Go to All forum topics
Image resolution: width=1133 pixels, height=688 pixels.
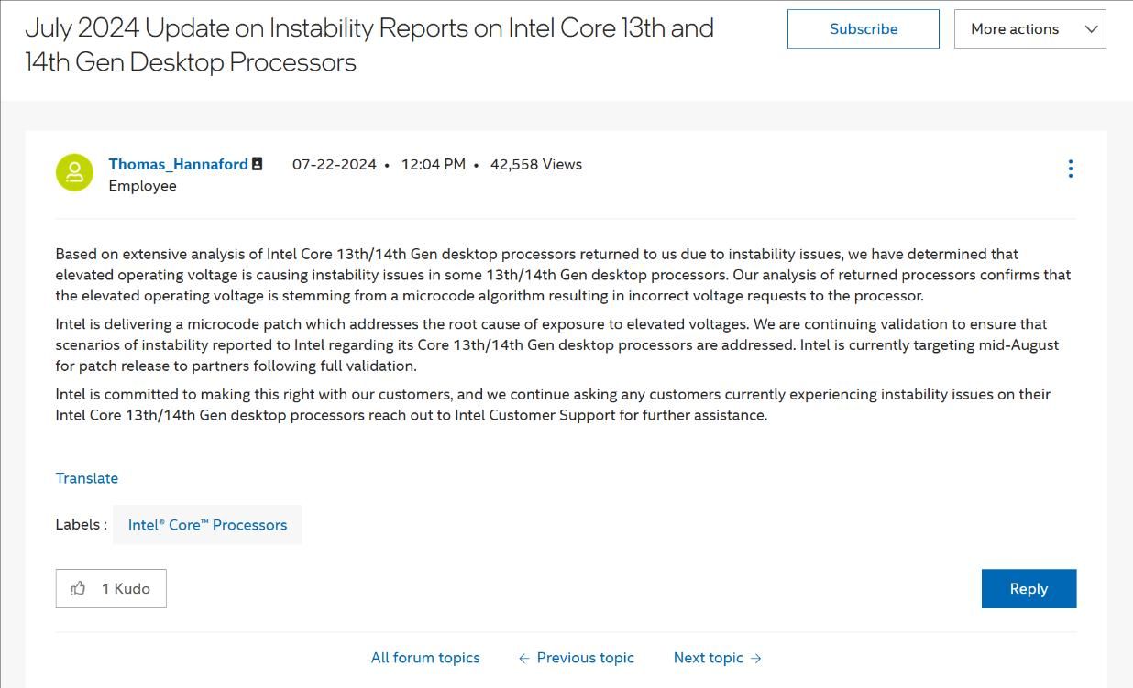(x=425, y=658)
